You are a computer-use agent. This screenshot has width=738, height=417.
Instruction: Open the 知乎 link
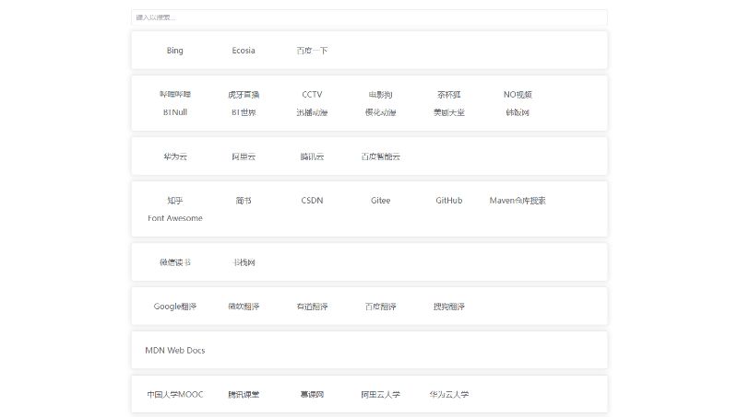tap(175, 201)
